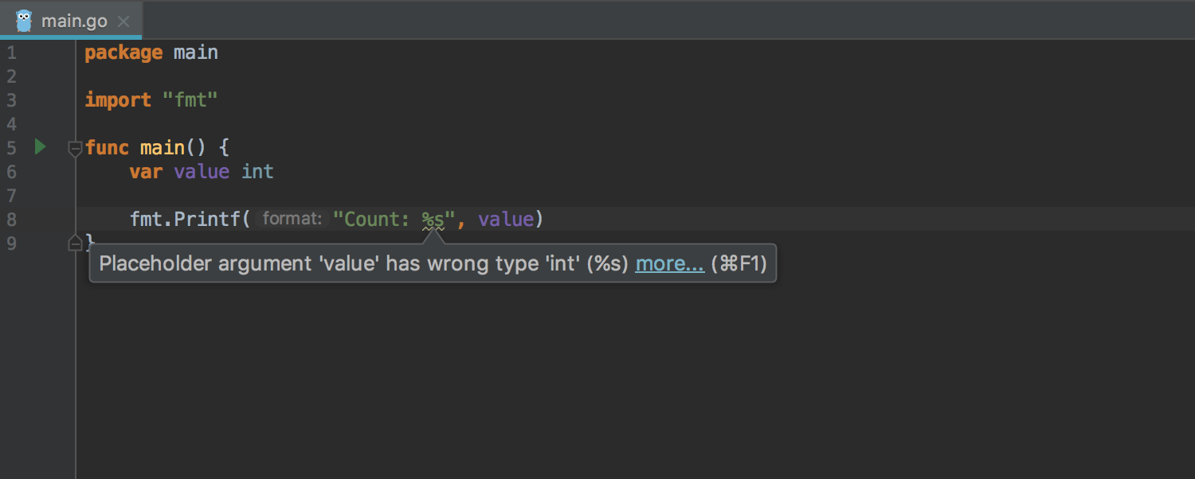The height and width of the screenshot is (479, 1195).
Task: Select the main.go editor tab
Action: [x=71, y=20]
